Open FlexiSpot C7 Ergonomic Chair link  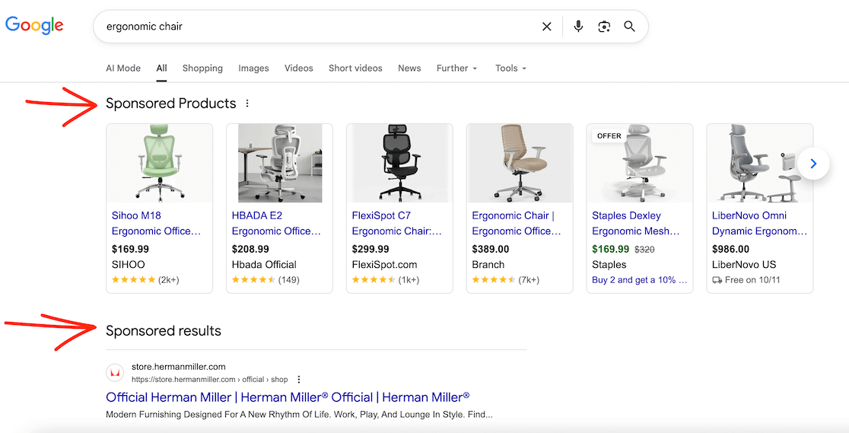[x=397, y=223]
